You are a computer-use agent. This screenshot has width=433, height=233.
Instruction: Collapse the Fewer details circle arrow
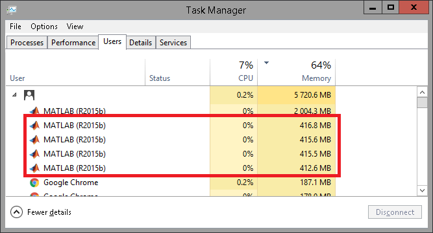pyautogui.click(x=16, y=212)
